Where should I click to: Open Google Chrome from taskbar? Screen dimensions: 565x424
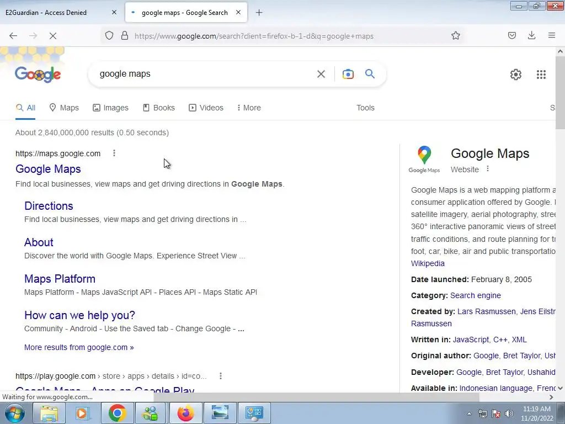pyautogui.click(x=117, y=413)
